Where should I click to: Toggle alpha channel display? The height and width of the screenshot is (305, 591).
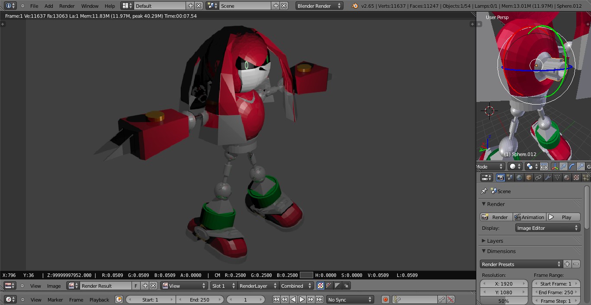(x=337, y=286)
